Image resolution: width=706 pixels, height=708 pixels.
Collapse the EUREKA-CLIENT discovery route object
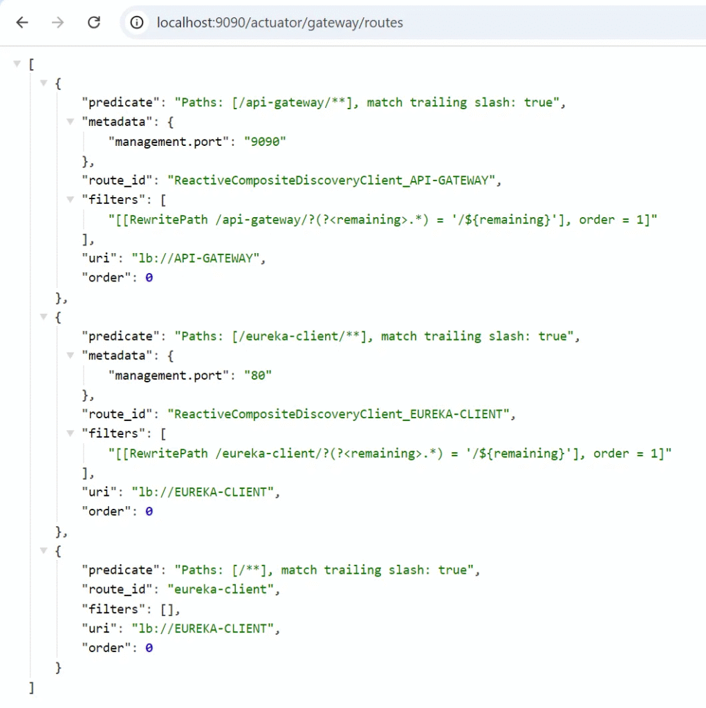pyautogui.click(x=44, y=317)
